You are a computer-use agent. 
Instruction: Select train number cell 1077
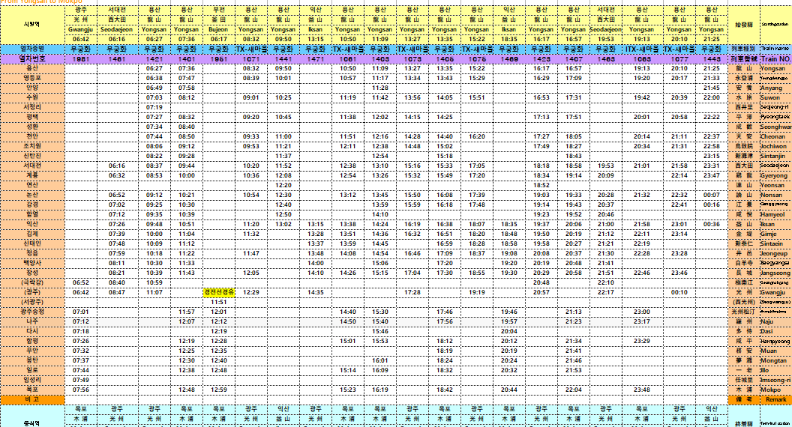tap(679, 59)
